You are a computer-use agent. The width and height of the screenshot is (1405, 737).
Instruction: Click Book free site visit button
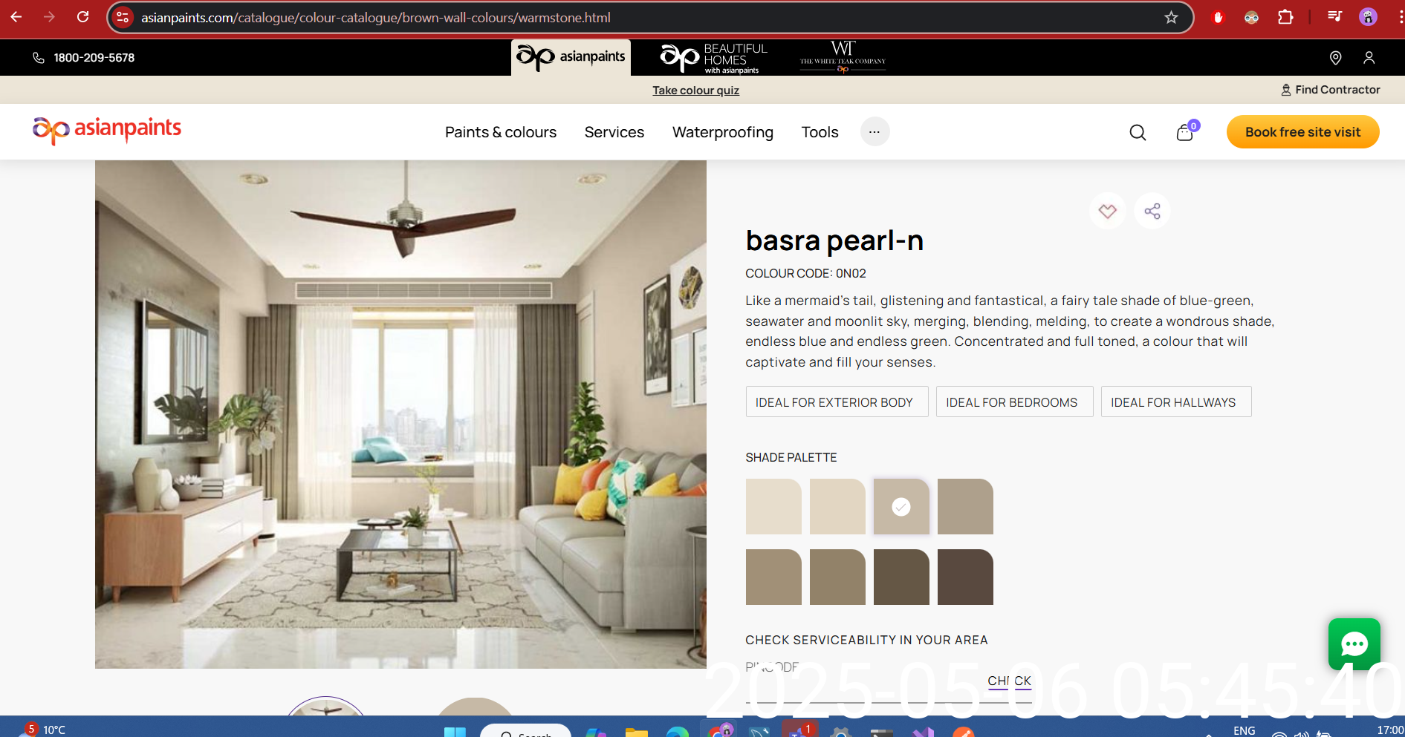point(1302,132)
